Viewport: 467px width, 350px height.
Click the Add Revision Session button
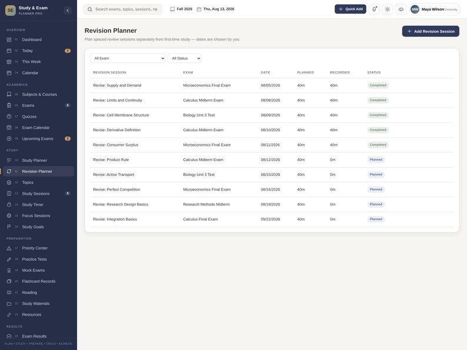click(x=431, y=31)
